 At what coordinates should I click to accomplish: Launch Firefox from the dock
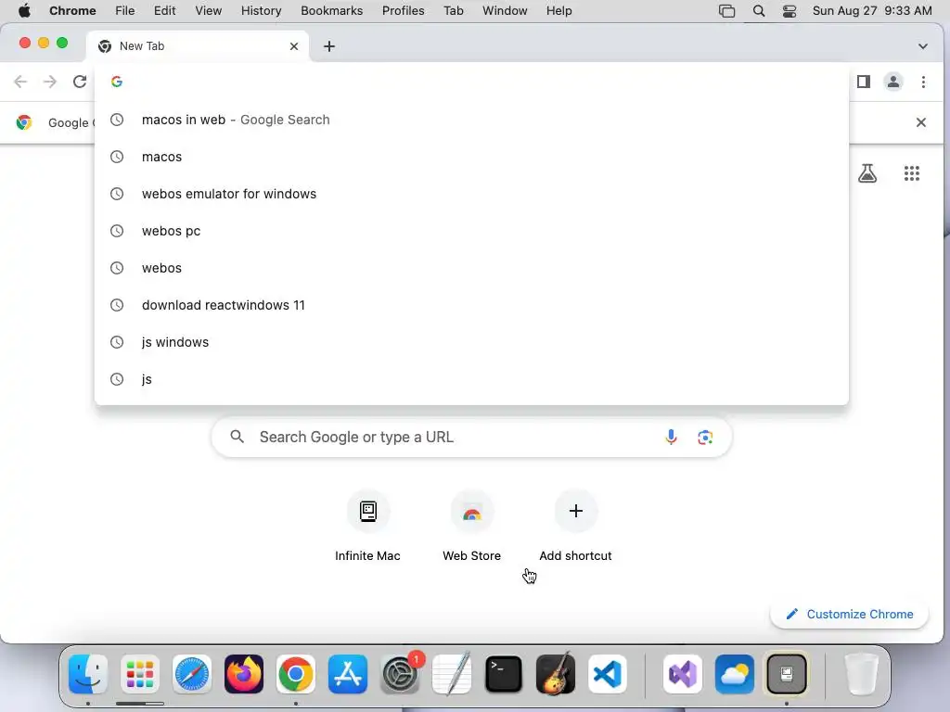pos(244,674)
